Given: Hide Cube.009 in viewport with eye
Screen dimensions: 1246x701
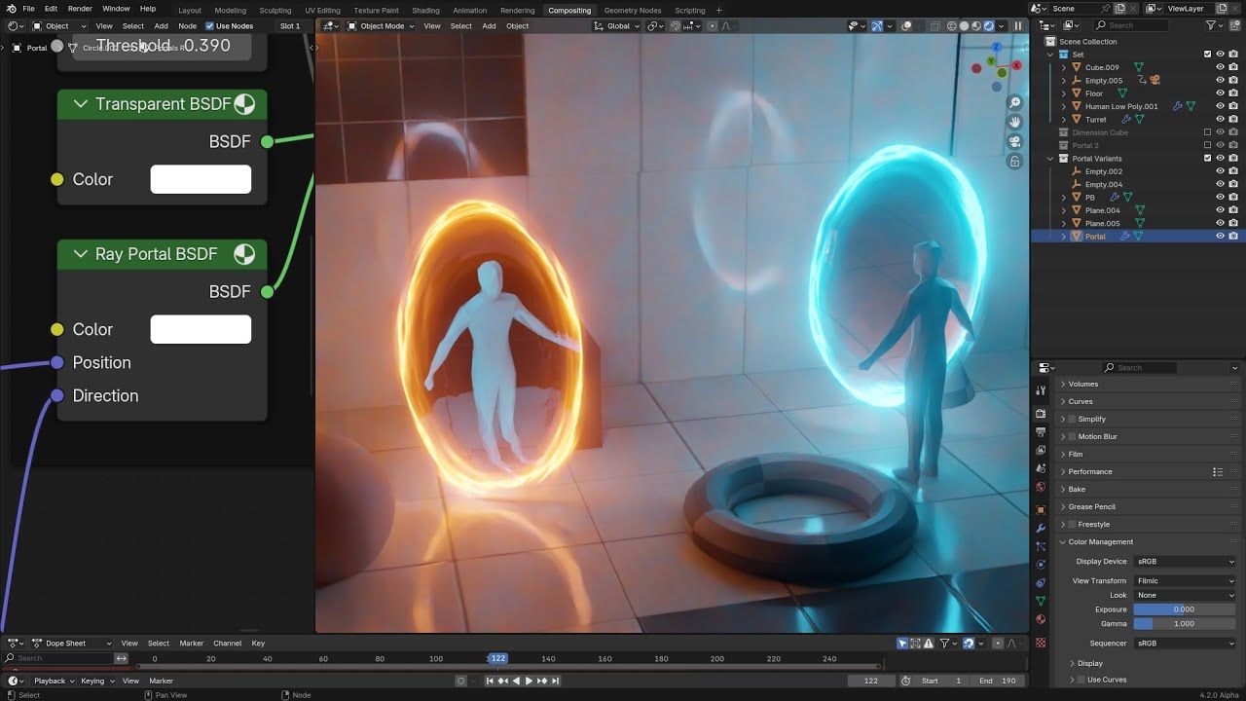Looking at the screenshot, I should (1220, 67).
